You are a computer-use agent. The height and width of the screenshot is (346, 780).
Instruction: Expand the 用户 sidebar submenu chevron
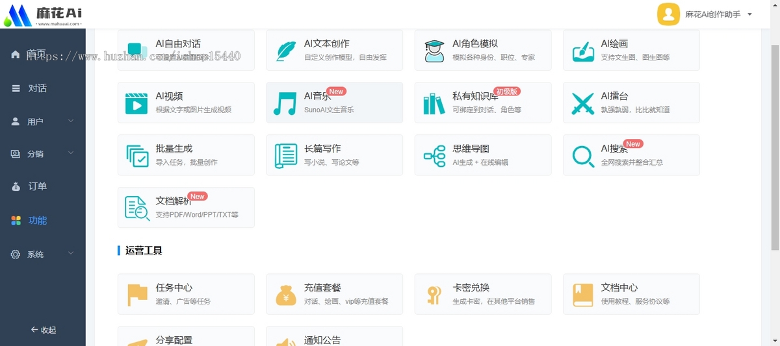[71, 121]
